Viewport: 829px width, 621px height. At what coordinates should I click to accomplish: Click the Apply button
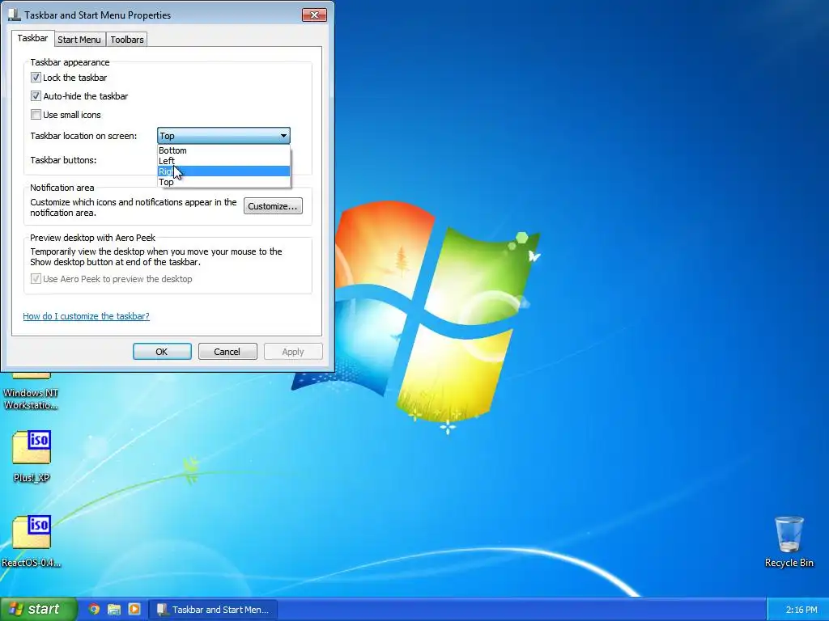tap(293, 352)
